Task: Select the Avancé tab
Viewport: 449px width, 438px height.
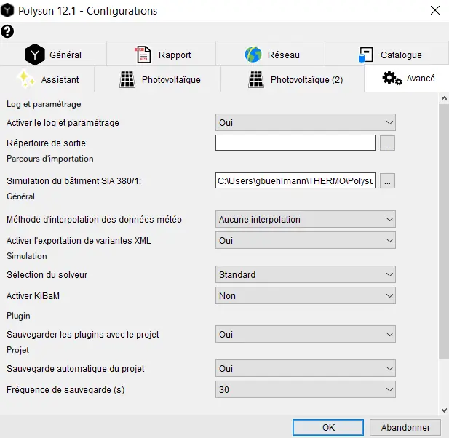Action: (408, 79)
